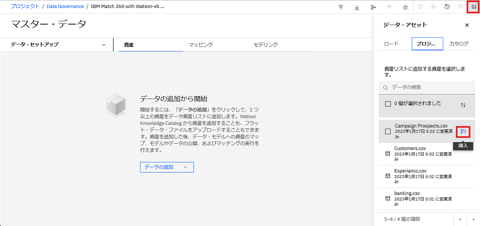Open the ロード tab in side panel
This screenshot has height=226, width=480.
pyautogui.click(x=391, y=44)
